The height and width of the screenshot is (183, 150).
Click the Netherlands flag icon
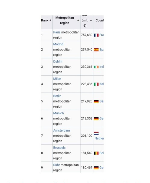tap(96, 133)
